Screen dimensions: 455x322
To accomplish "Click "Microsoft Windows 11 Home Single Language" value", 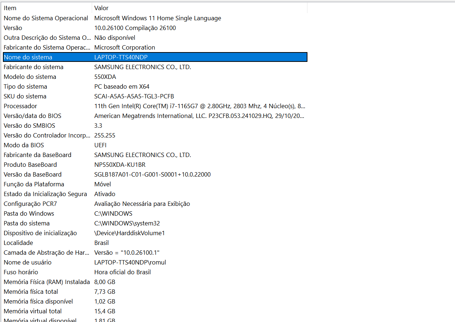I will [158, 18].
